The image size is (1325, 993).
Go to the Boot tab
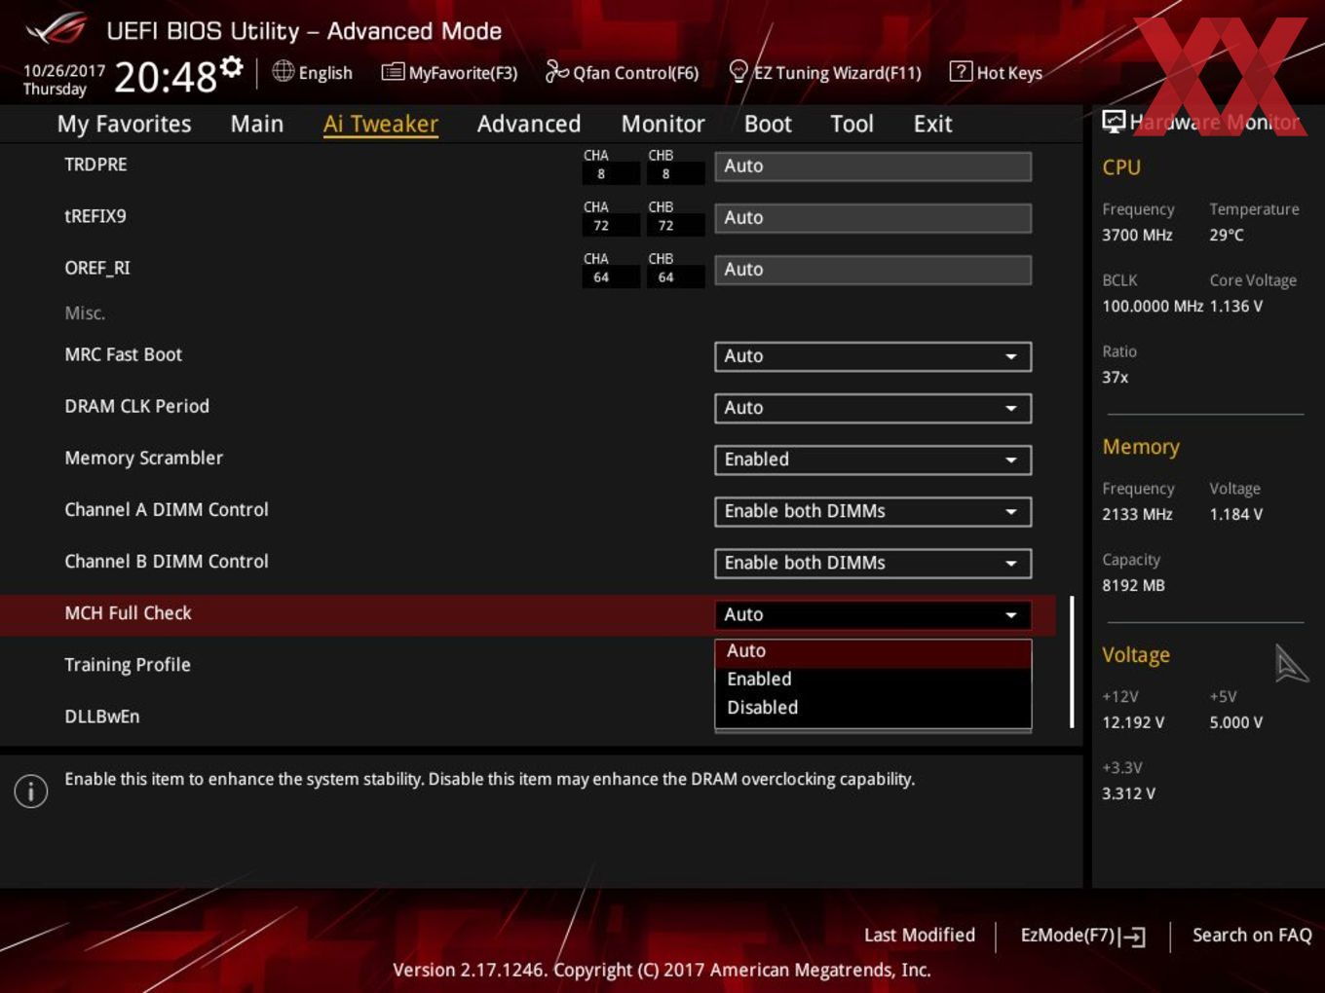[768, 124]
